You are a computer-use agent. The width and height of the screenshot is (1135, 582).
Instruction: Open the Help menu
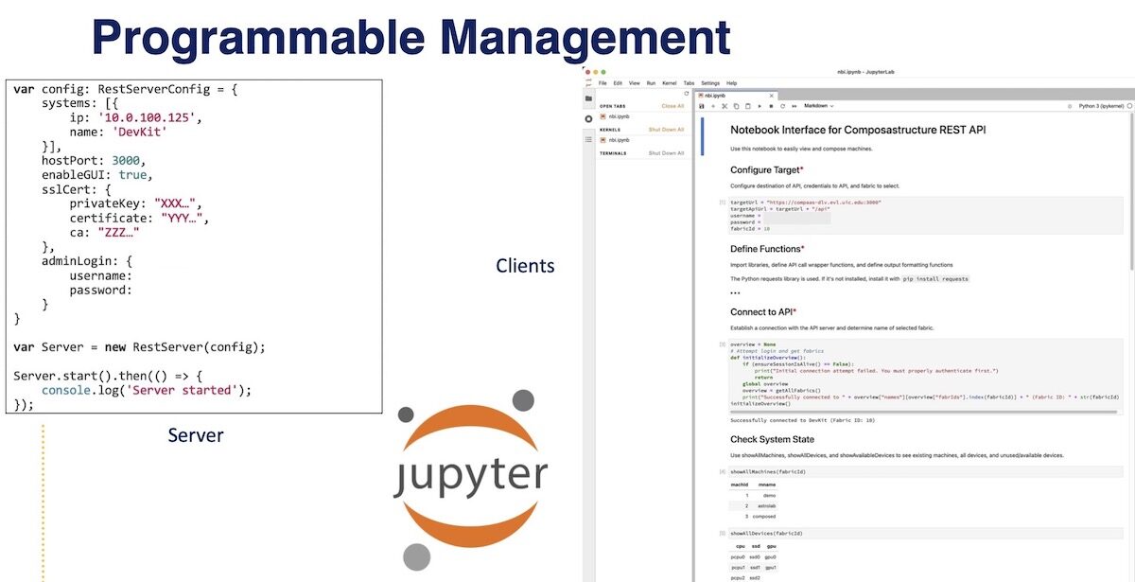(731, 83)
